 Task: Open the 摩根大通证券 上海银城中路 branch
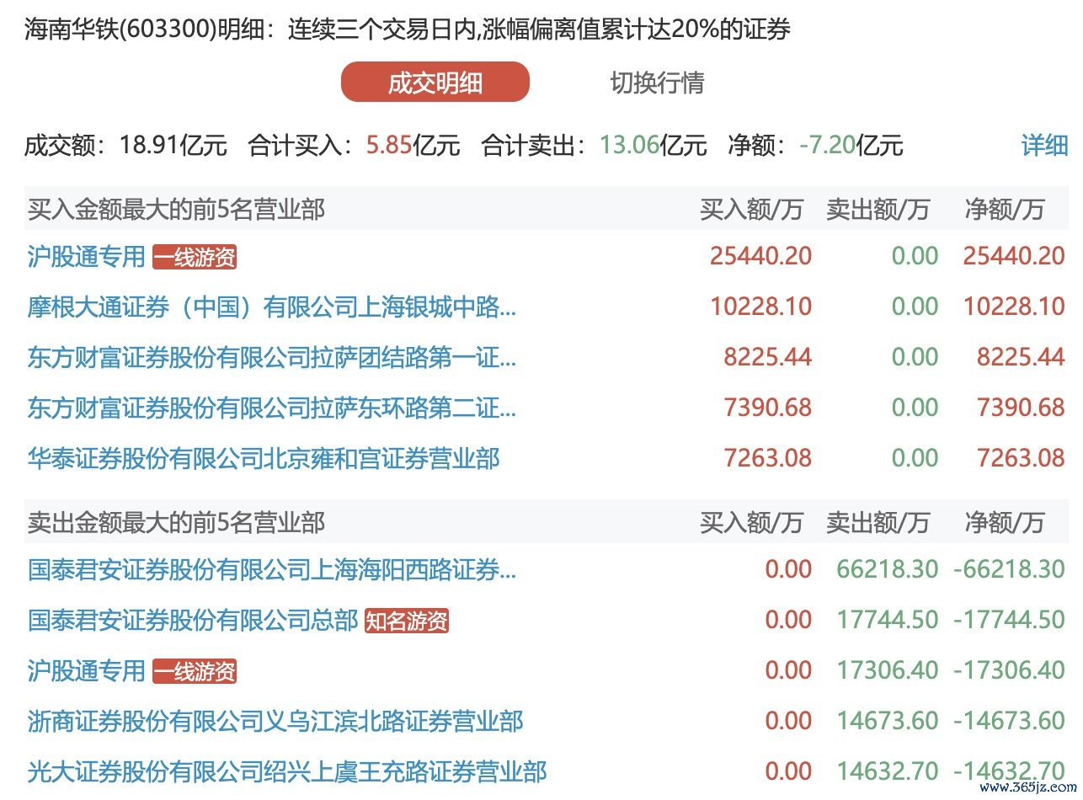[272, 307]
